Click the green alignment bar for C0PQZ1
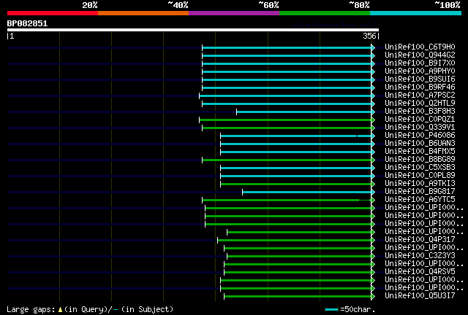The width and height of the screenshot is (468, 315). click(x=285, y=120)
